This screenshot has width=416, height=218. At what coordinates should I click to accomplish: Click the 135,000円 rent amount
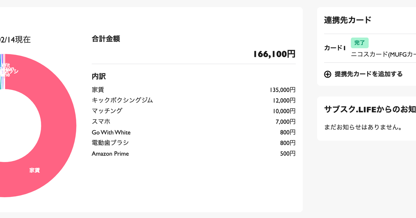pyautogui.click(x=283, y=90)
